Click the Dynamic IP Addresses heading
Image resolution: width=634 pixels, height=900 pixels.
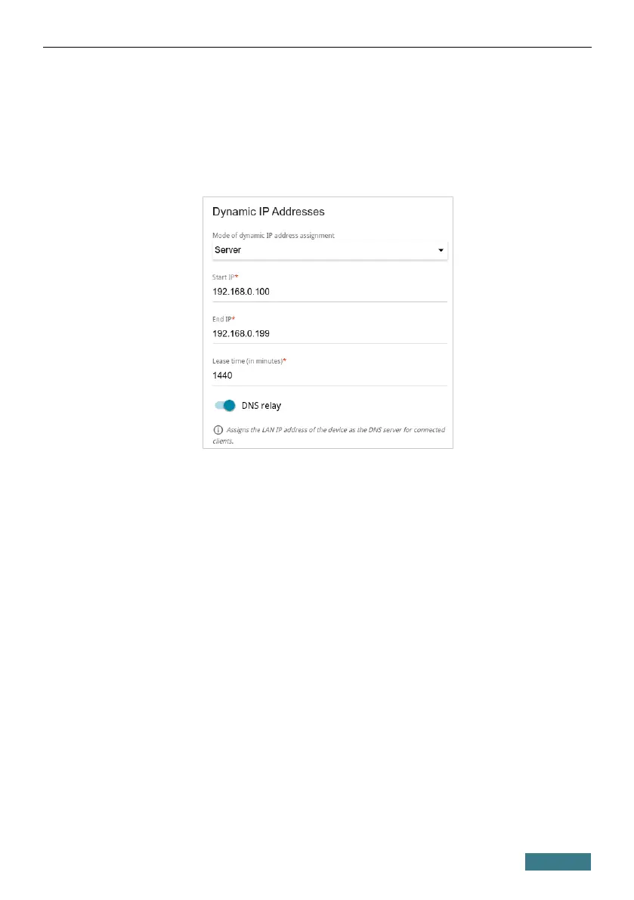tap(268, 212)
